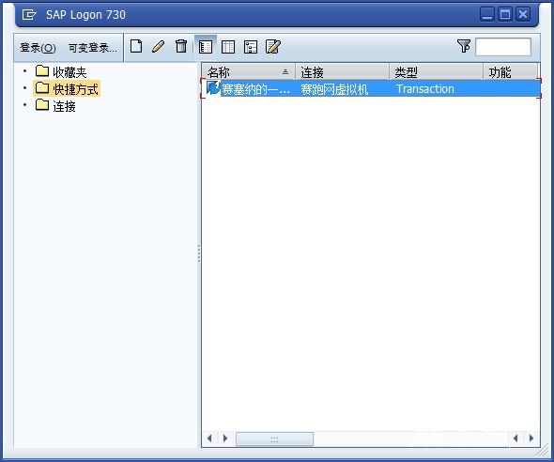Expand the 收藏夹 folder node
The height and width of the screenshot is (462, 554).
point(24,71)
